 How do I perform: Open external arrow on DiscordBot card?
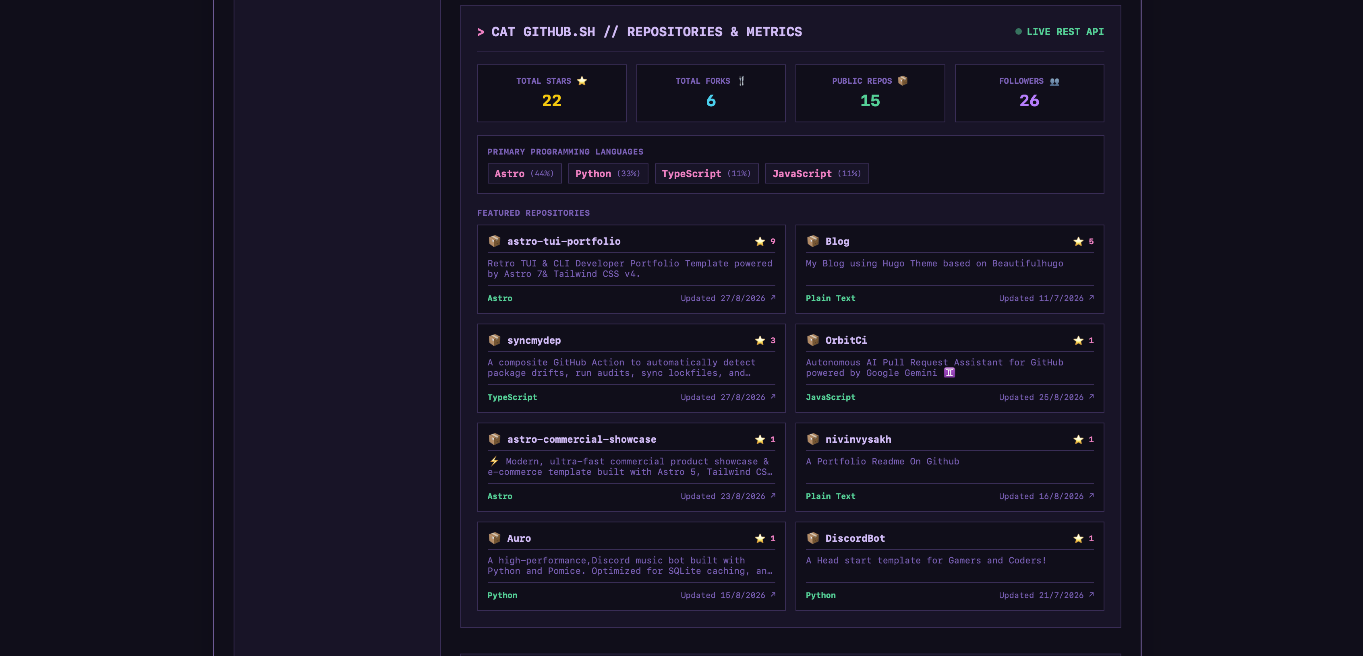point(1091,595)
